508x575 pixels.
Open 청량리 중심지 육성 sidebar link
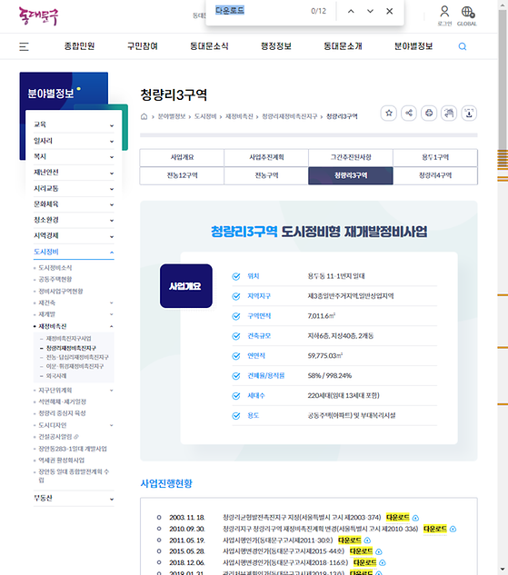62,413
